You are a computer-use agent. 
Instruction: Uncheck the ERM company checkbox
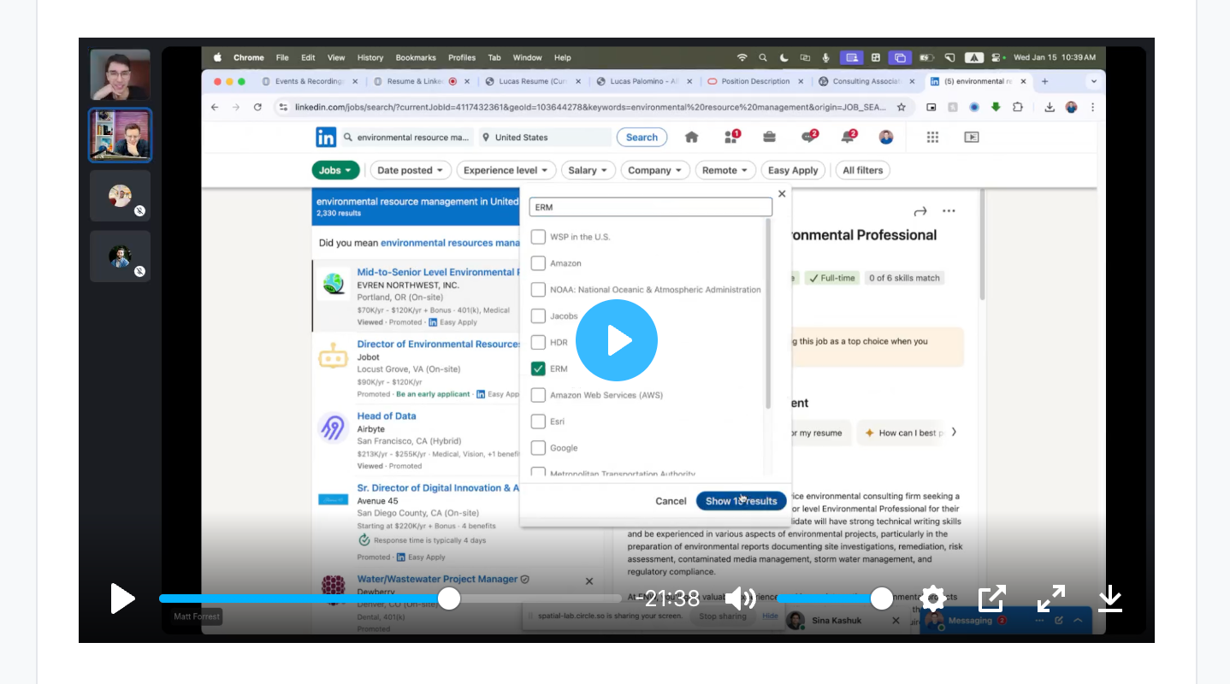tap(538, 369)
